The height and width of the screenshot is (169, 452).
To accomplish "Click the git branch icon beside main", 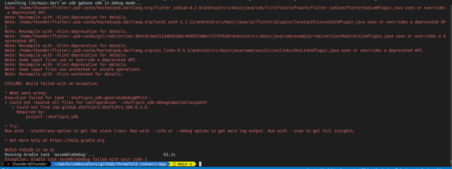I will [174, 164].
